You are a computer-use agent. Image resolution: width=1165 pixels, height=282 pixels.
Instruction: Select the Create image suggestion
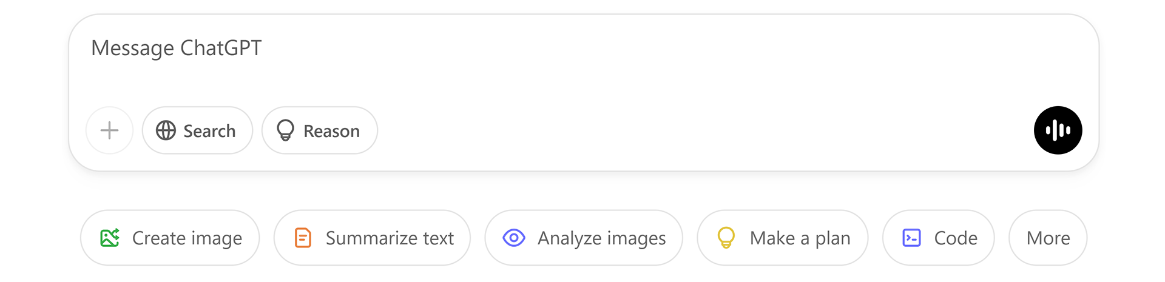click(x=170, y=238)
